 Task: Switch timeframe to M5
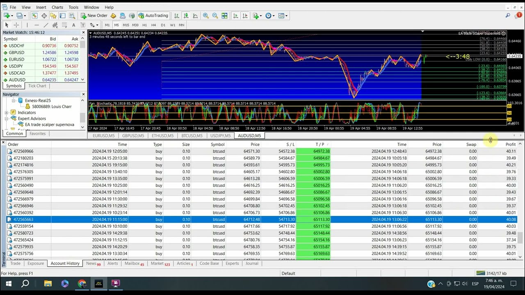tap(116, 25)
